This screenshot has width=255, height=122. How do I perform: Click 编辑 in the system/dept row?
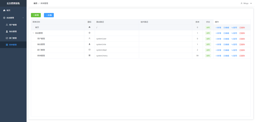[x=226, y=50]
